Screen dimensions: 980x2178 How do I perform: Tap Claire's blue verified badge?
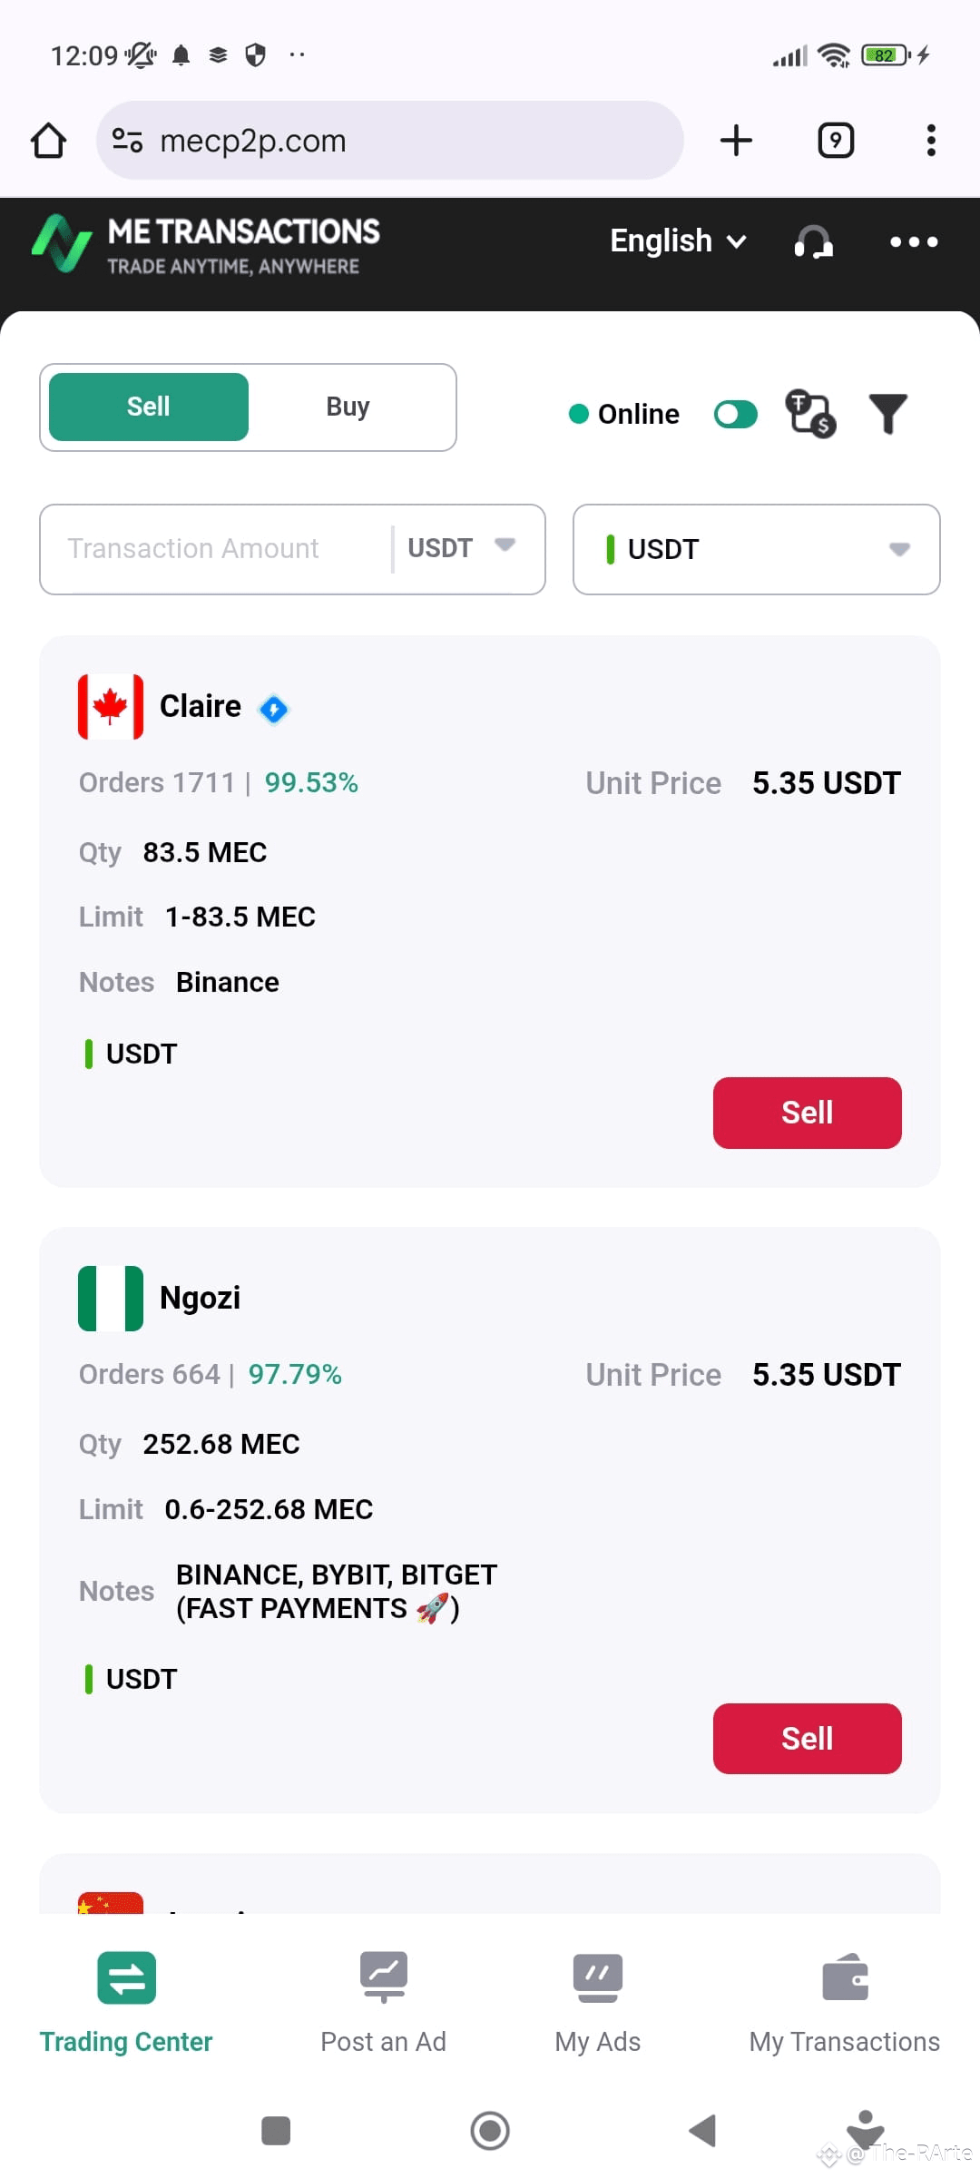tap(273, 709)
